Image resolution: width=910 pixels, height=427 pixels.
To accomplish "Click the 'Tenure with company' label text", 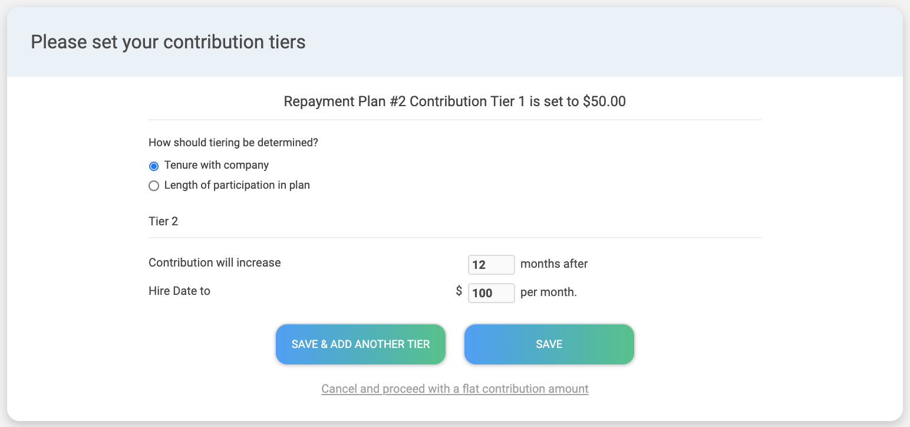I will tap(216, 165).
